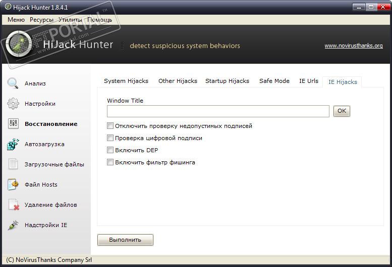Open the Помощь menu
The height and width of the screenshot is (267, 392).
tap(99, 20)
